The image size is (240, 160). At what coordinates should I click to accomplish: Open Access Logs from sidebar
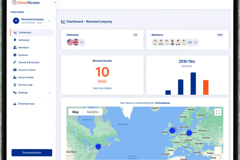[25, 85]
